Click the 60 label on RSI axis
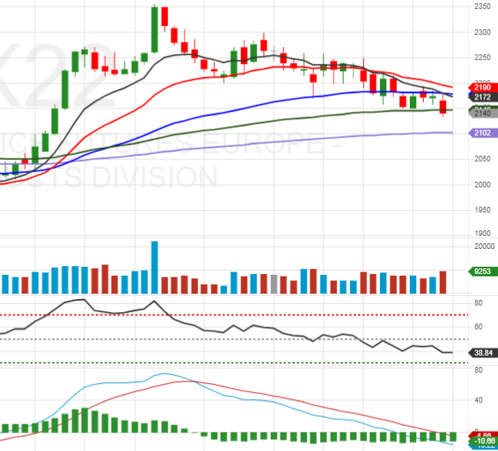Screen dimensions: 498x451 479,327
